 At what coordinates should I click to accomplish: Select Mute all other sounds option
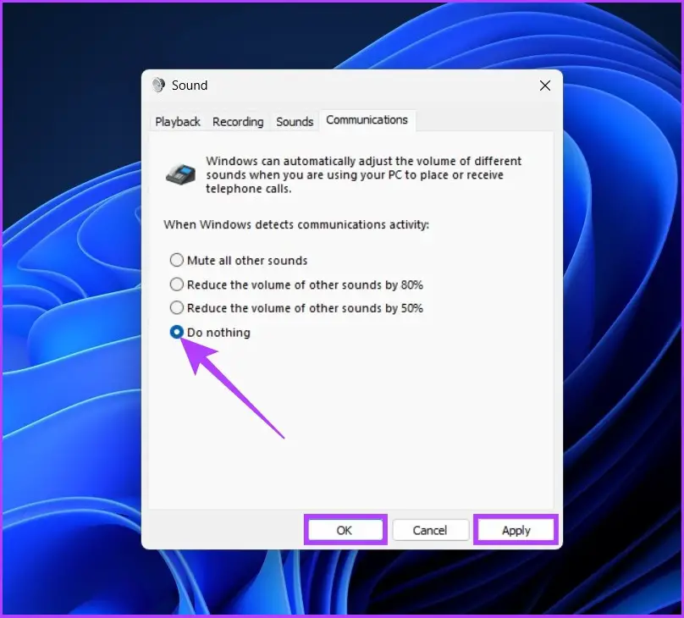(x=177, y=260)
